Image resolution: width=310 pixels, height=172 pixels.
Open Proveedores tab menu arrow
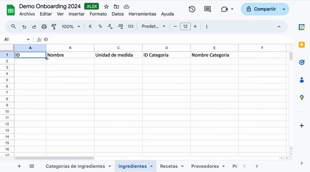tap(224, 167)
